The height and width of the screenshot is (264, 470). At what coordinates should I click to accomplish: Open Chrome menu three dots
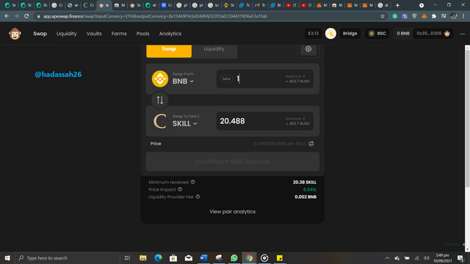pos(463,16)
